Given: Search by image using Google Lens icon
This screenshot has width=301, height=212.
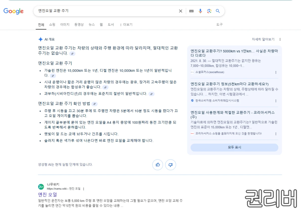Looking at the screenshot, I should coord(209,11).
